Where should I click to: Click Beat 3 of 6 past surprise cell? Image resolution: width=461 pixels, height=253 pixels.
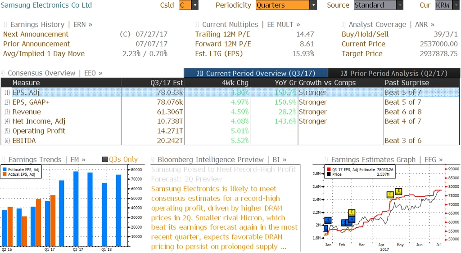403,141
